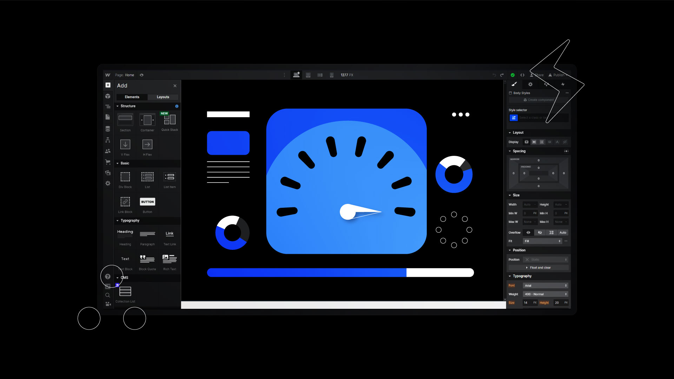Collapse the Size section
The image size is (674, 379).
[510, 195]
